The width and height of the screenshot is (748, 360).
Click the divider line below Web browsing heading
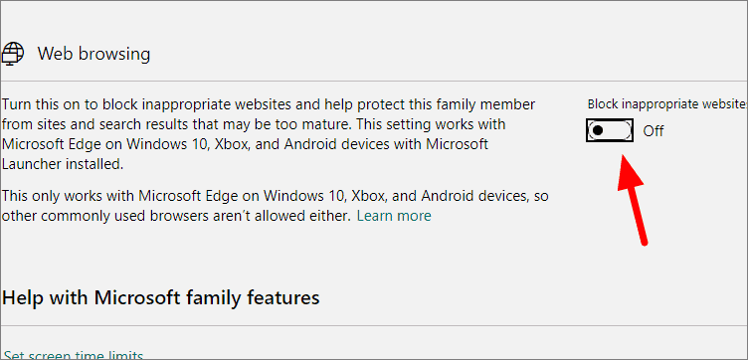(x=374, y=81)
